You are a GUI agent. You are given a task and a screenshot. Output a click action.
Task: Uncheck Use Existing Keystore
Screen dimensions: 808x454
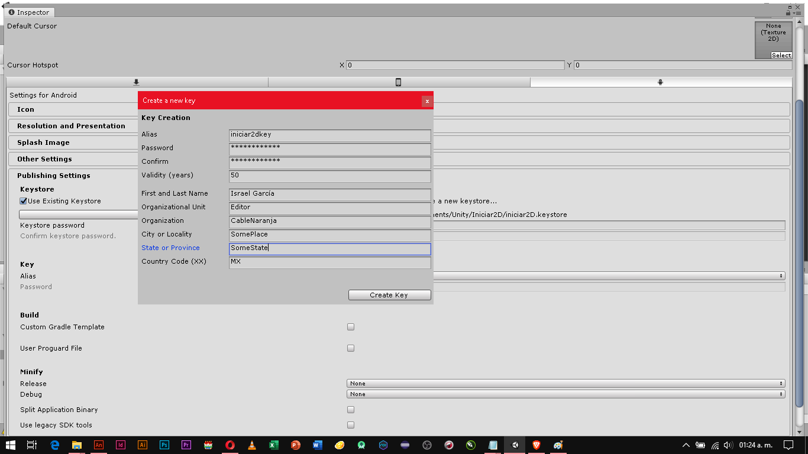[22, 201]
